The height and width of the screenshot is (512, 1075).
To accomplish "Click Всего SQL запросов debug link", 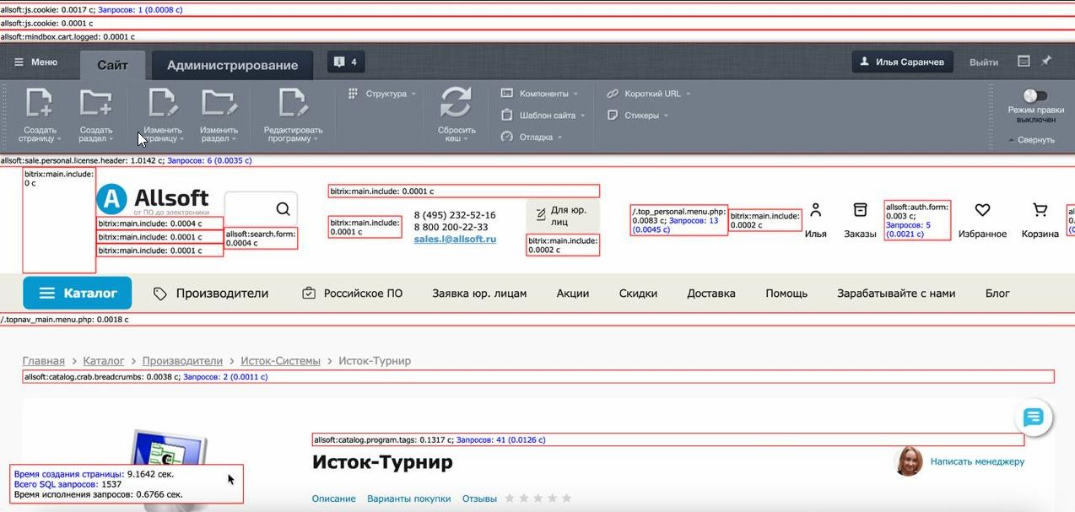I will (56, 484).
